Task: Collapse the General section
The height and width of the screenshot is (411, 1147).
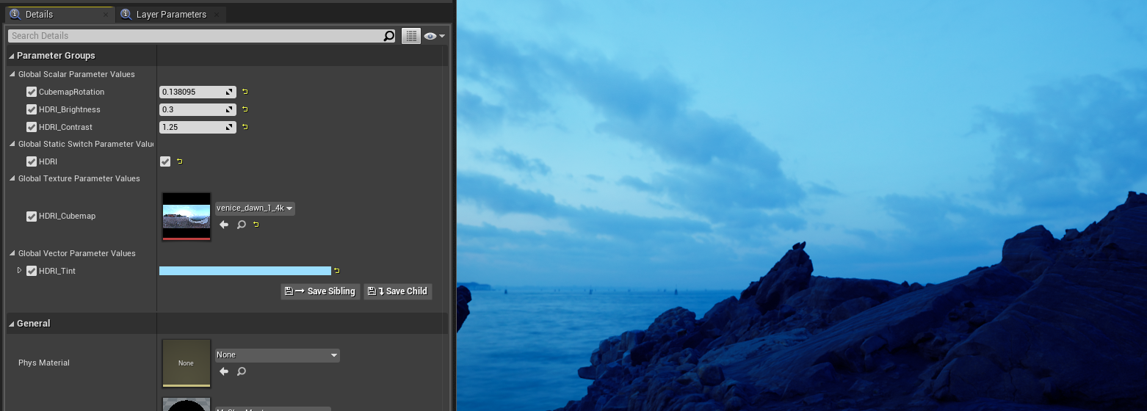Action: click(12, 324)
